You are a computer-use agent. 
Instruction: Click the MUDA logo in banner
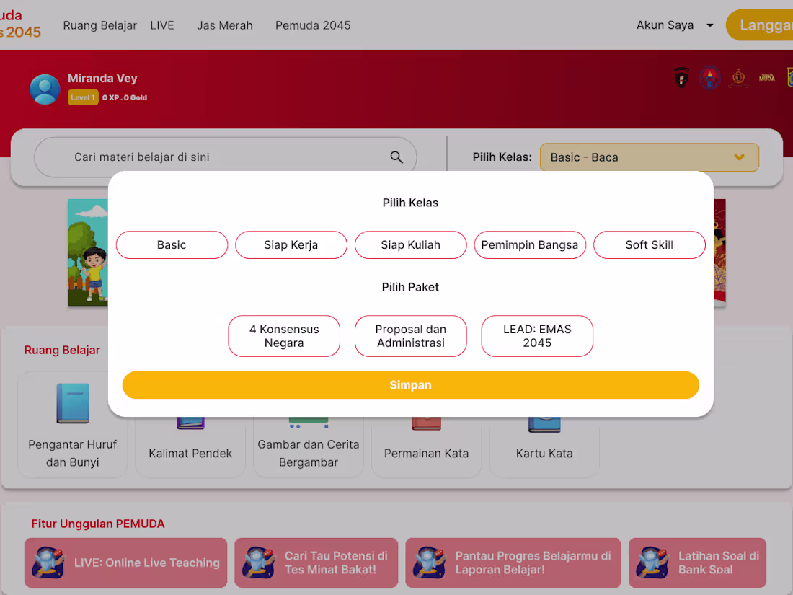[767, 78]
